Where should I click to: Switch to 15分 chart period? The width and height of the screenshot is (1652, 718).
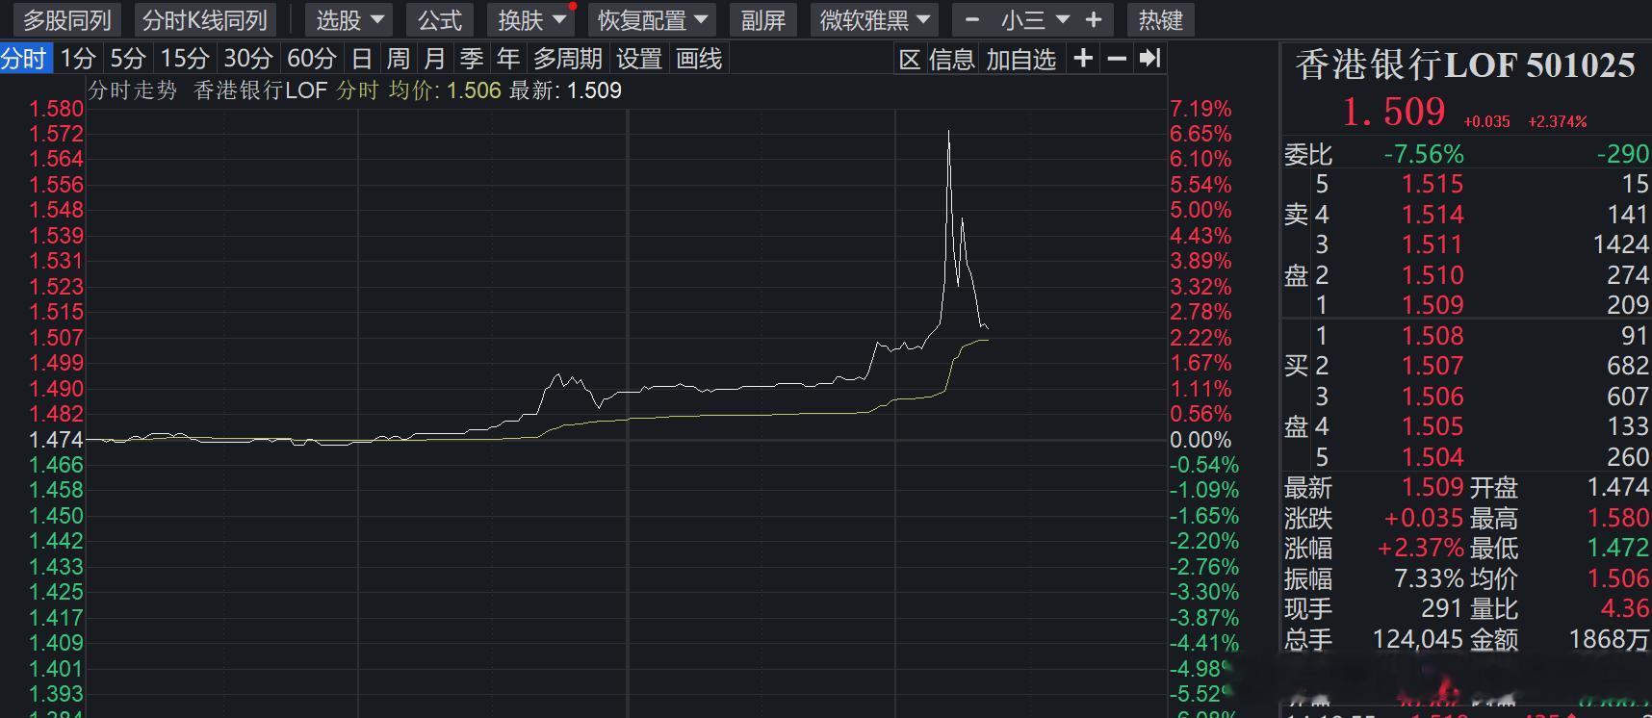(184, 59)
